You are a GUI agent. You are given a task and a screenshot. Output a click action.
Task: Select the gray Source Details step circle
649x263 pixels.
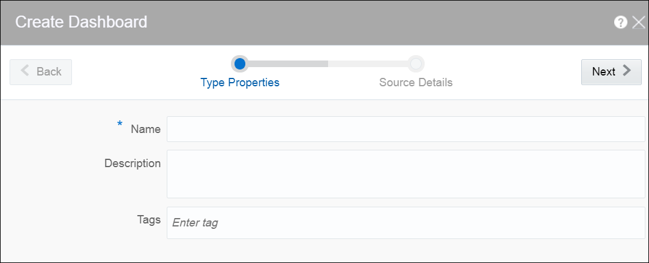click(x=416, y=63)
